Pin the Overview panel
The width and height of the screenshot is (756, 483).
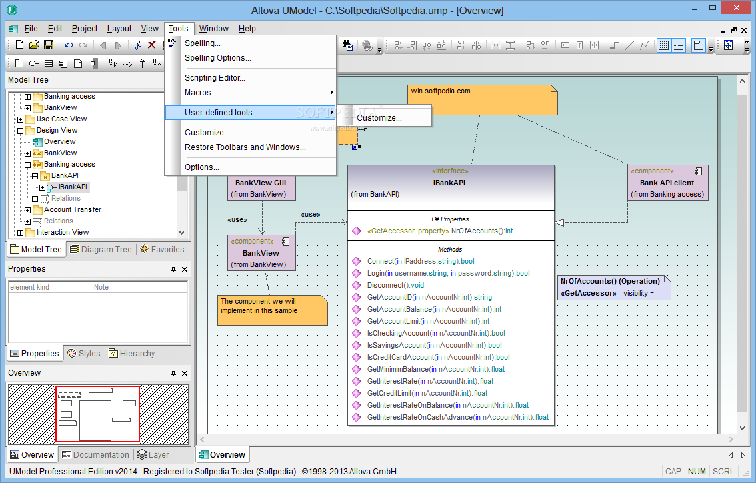coord(173,374)
